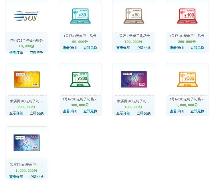Screen dimensions: 214x182
Task: Click 立即兑换 for 国际SOS全球援助服务
Action: click(x=37, y=52)
